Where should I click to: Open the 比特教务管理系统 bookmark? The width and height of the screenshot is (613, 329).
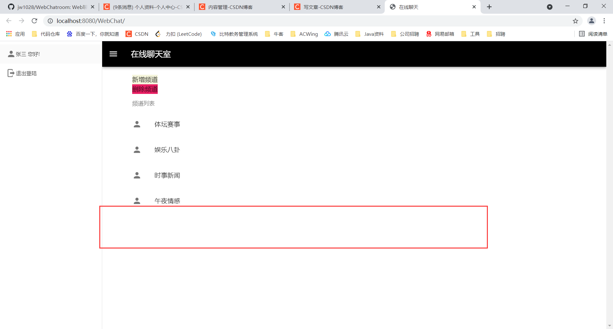click(x=234, y=34)
